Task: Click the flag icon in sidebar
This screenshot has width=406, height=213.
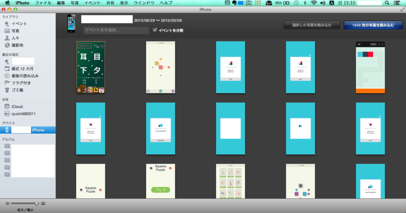Action: 7,83
